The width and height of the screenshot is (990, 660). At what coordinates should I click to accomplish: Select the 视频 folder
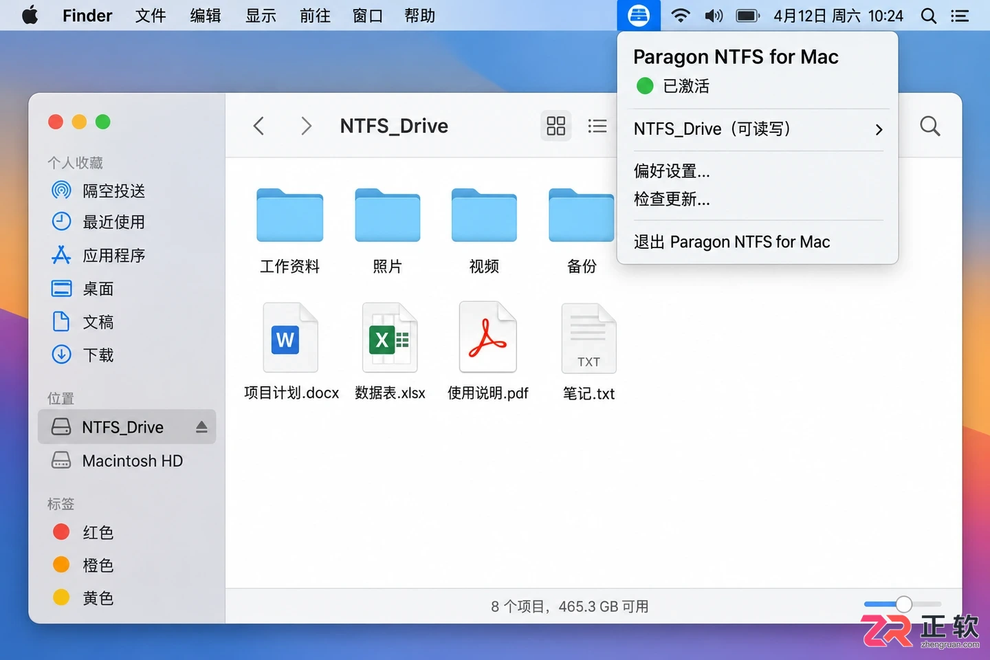tap(484, 231)
